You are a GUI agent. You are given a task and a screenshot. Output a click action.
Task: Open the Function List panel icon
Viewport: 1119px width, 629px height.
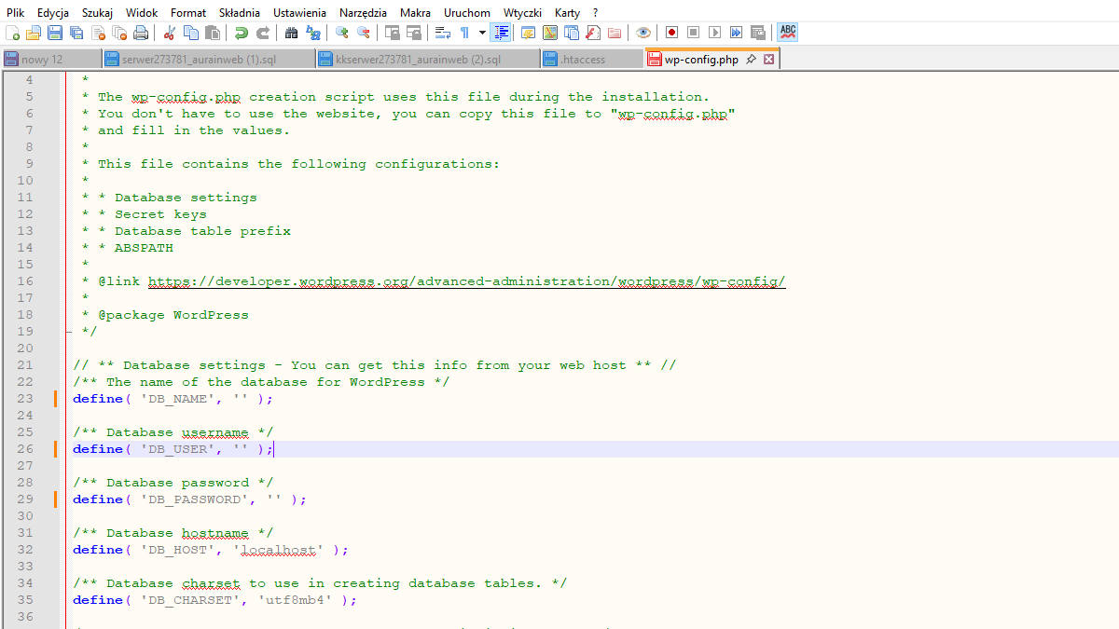(592, 33)
